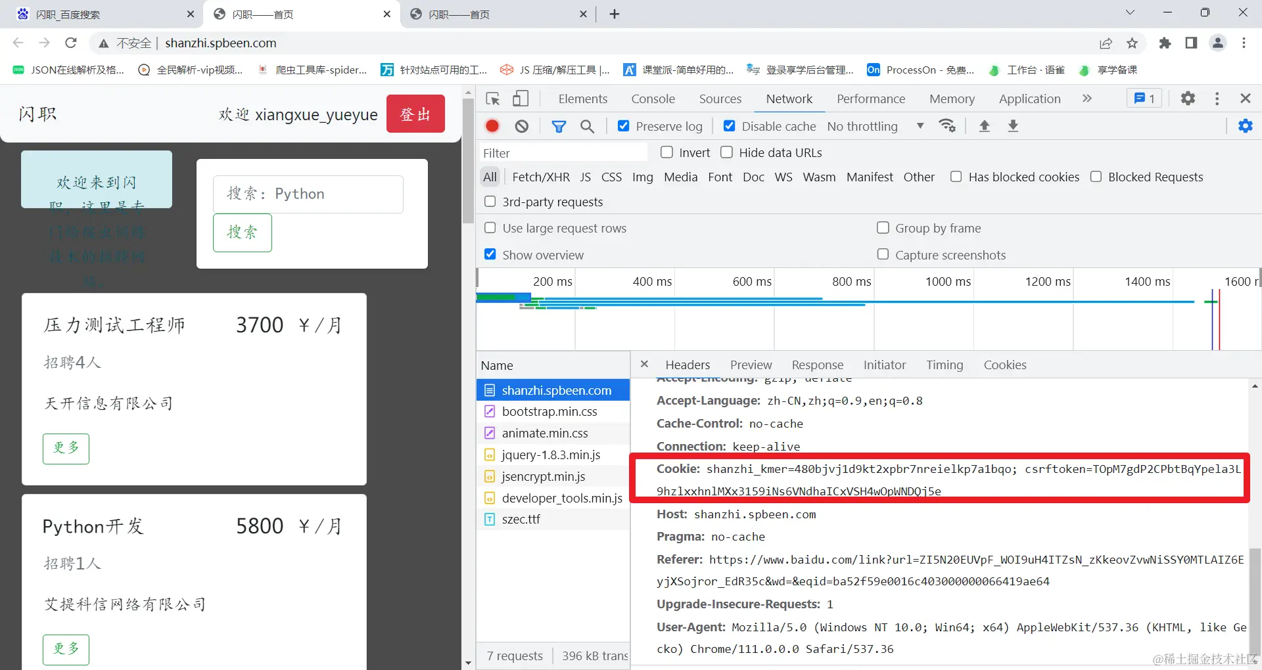Import HAR file with upload arrow

pos(984,125)
